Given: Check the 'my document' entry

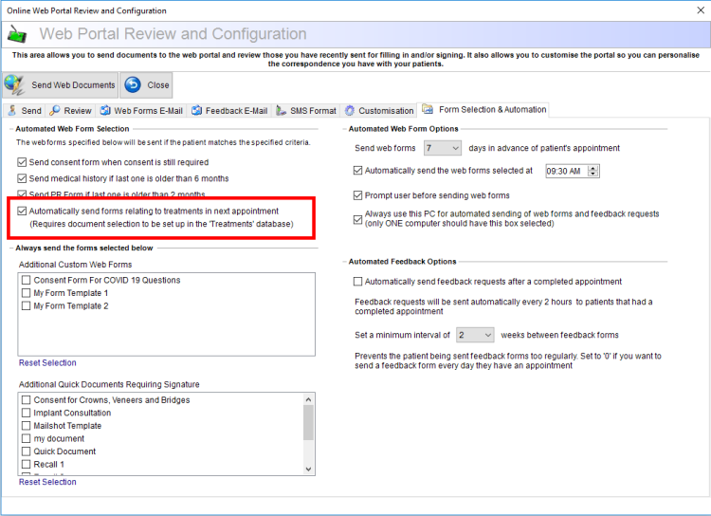Looking at the screenshot, I should point(27,438).
